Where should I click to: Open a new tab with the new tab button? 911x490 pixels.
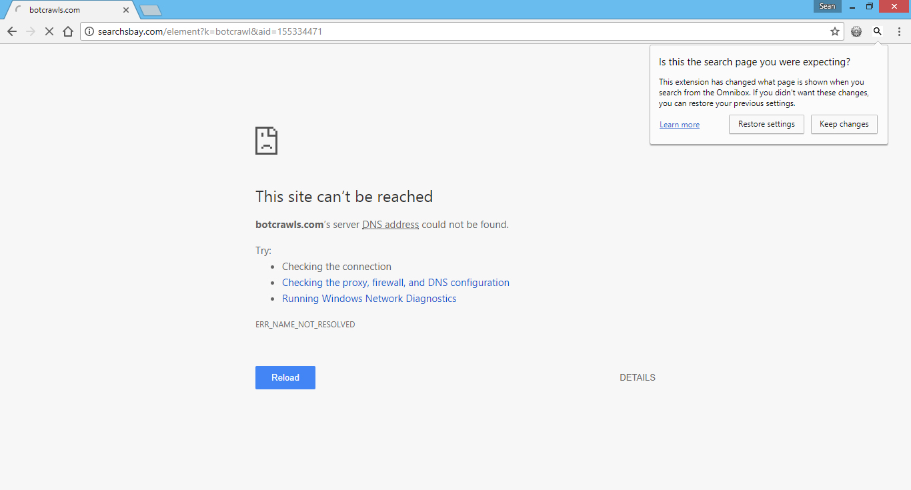[150, 11]
